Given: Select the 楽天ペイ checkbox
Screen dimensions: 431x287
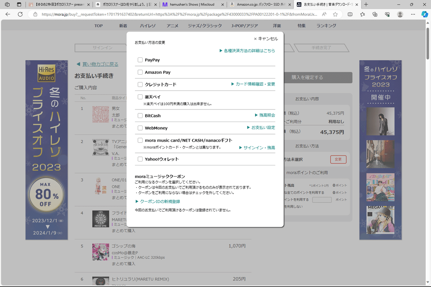Looking at the screenshot, I should point(140,97).
